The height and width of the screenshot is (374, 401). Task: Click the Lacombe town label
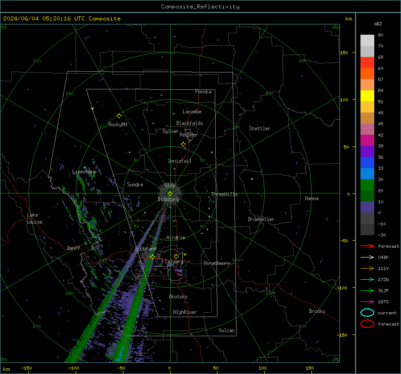[192, 112]
